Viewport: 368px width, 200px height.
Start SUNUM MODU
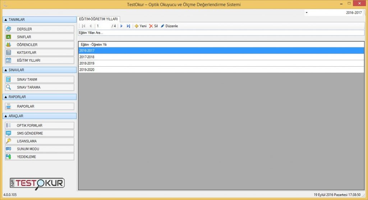pyautogui.click(x=40, y=149)
